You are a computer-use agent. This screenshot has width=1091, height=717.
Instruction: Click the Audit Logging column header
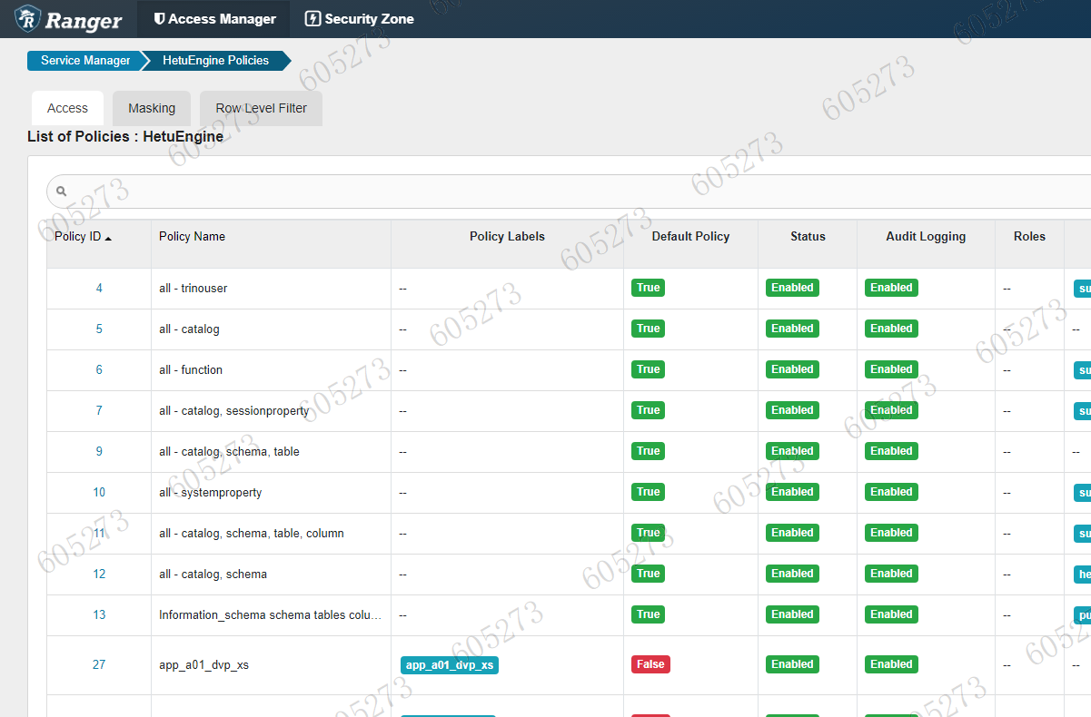[x=926, y=237]
